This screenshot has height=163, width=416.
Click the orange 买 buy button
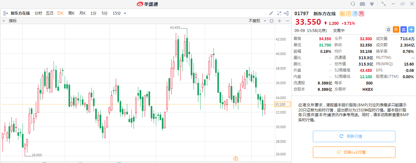(x=396, y=29)
